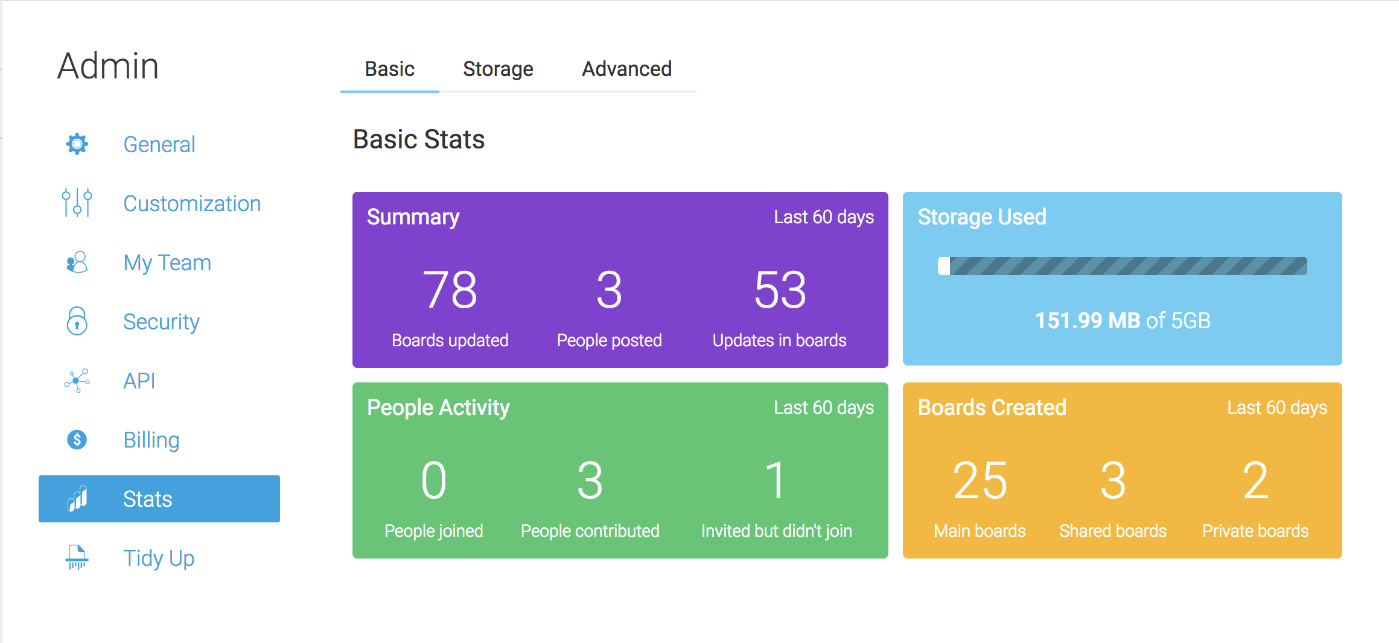Go to My Team page
The width and height of the screenshot is (1399, 643).
167,263
